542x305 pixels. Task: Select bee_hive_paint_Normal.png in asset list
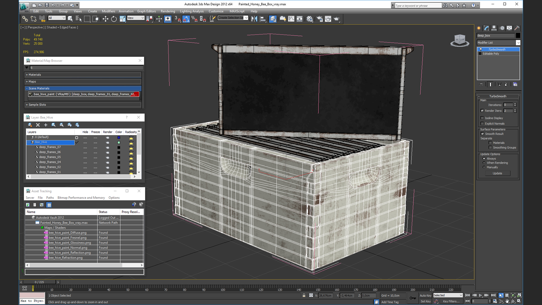click(x=68, y=248)
